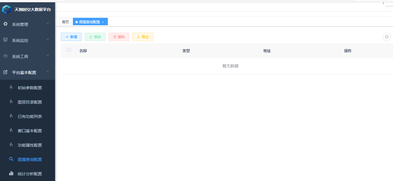
Task: Click the bar chart icon beside 统计分析配置
Action: 11,173
